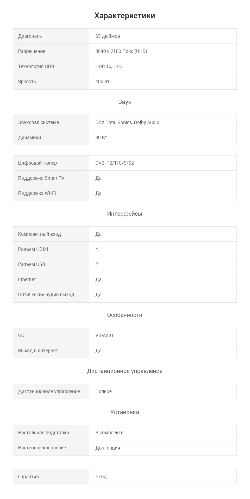Click the Настольная подставка label
Screen dimensions: 250x499
43,433
